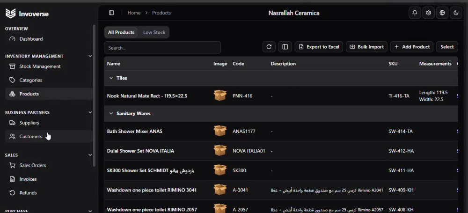Screen dimensions: 468x213
Task: Sort by the Name column header
Action: [113, 64]
